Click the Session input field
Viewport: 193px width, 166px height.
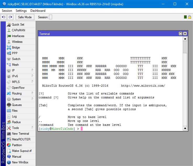tap(51, 17)
